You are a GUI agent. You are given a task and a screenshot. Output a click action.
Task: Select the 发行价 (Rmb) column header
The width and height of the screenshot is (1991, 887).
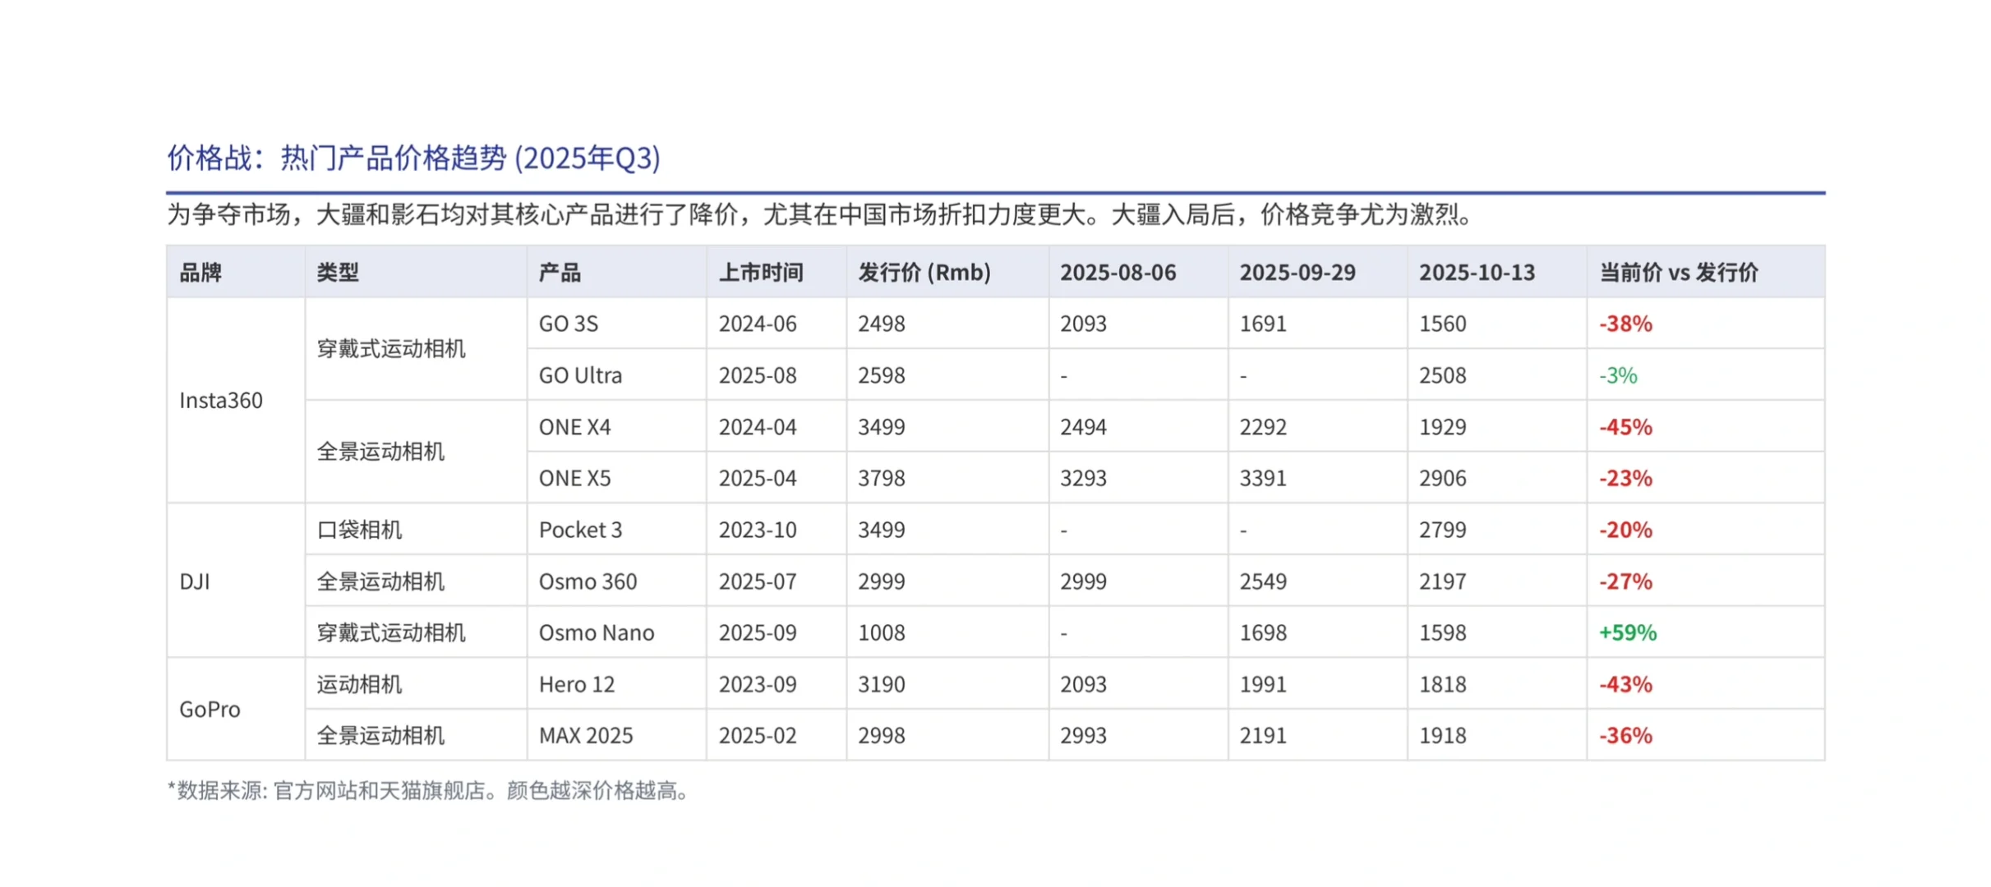pyautogui.click(x=924, y=272)
